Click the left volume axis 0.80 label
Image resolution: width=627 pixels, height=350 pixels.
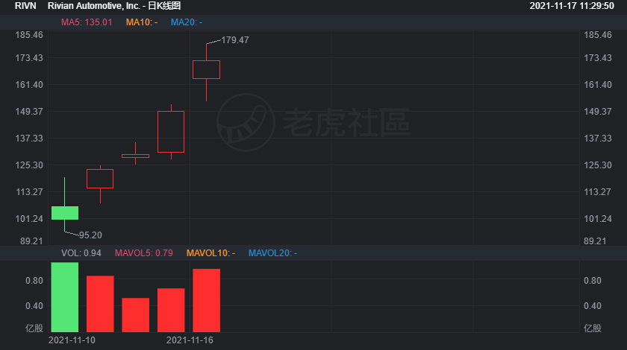click(x=34, y=281)
